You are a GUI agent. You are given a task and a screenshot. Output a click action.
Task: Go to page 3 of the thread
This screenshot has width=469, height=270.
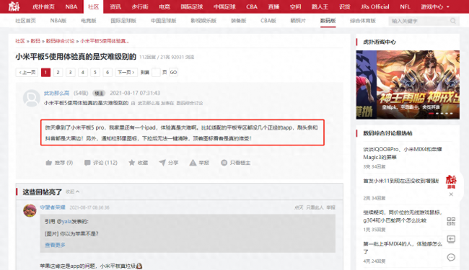tap(70, 72)
